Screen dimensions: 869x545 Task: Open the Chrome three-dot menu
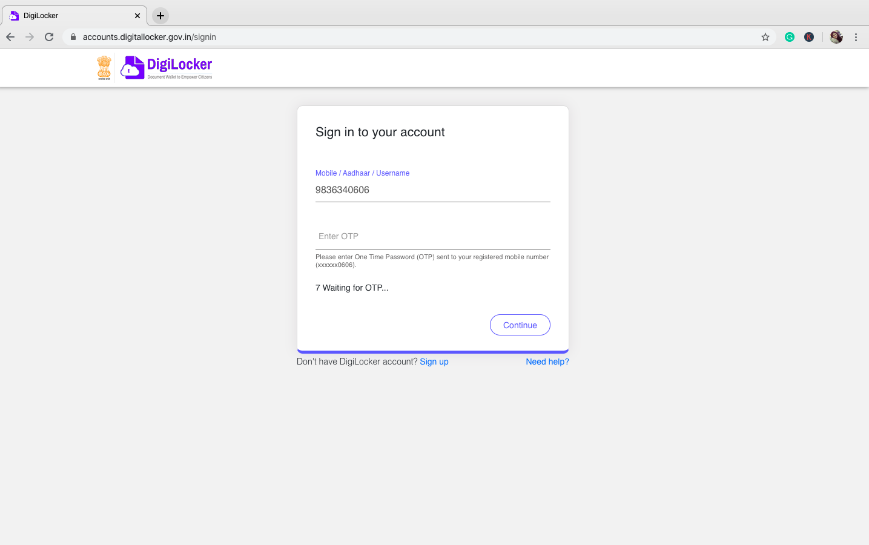[856, 37]
